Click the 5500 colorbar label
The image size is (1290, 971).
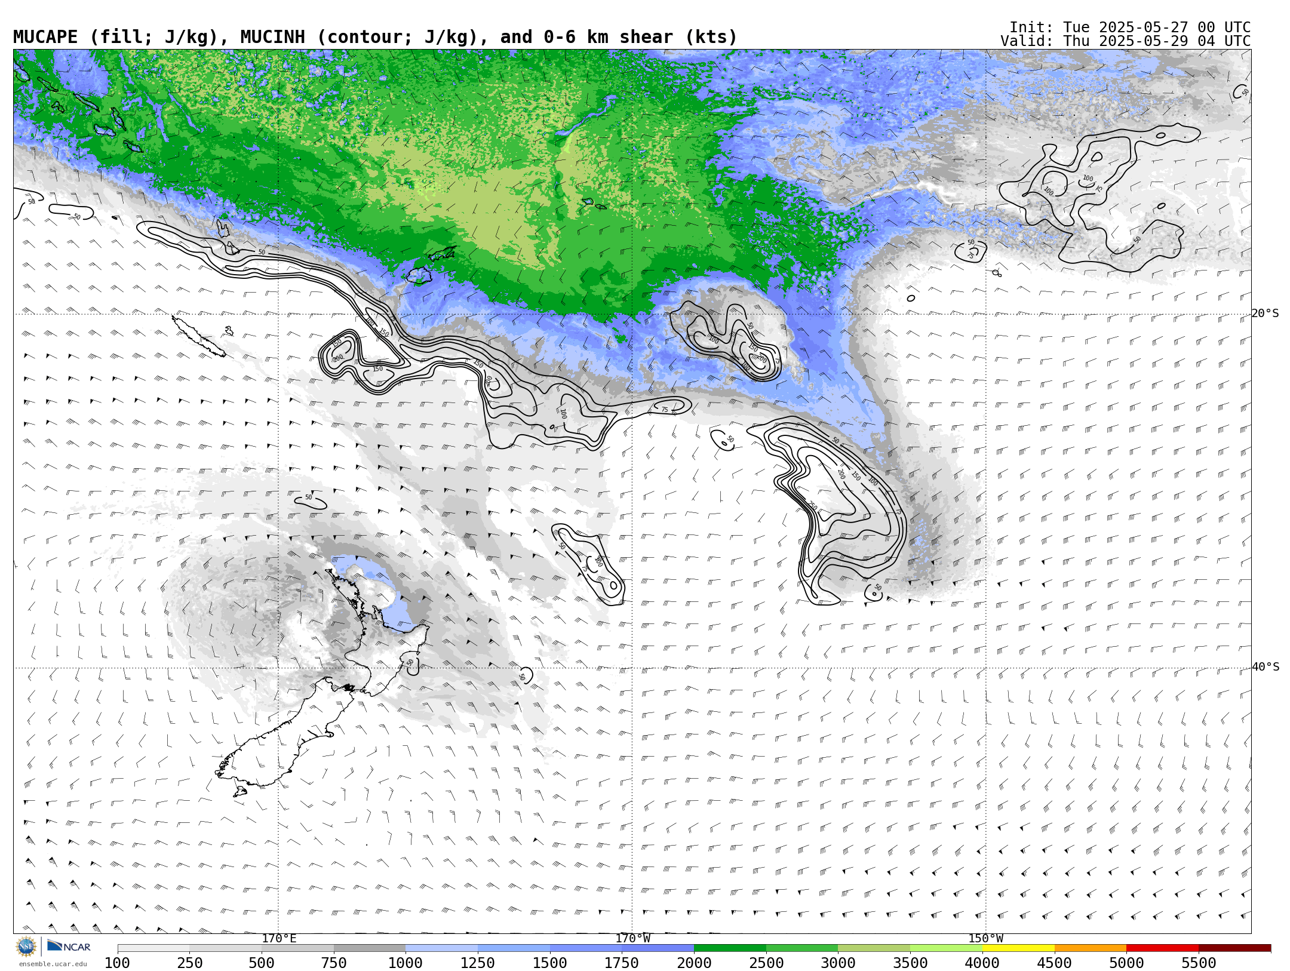click(x=1199, y=963)
